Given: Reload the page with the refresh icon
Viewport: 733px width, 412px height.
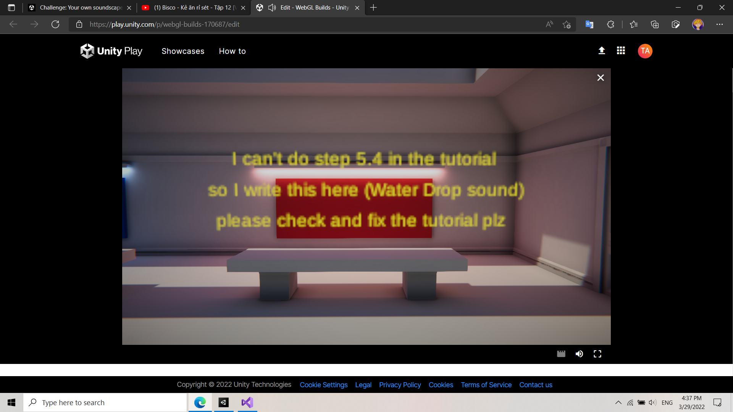Looking at the screenshot, I should tap(55, 24).
